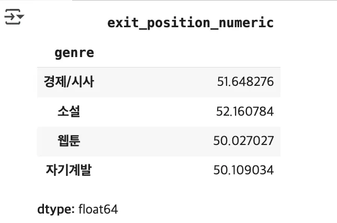Click the value 51.648276
Image resolution: width=337 pixels, height=223 pixels.
pyautogui.click(x=245, y=82)
